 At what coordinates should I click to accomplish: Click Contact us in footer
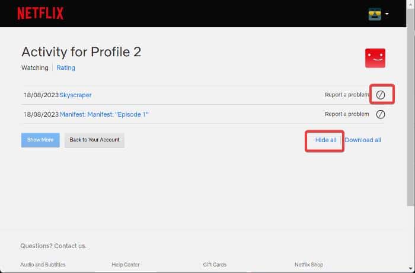pos(70,246)
